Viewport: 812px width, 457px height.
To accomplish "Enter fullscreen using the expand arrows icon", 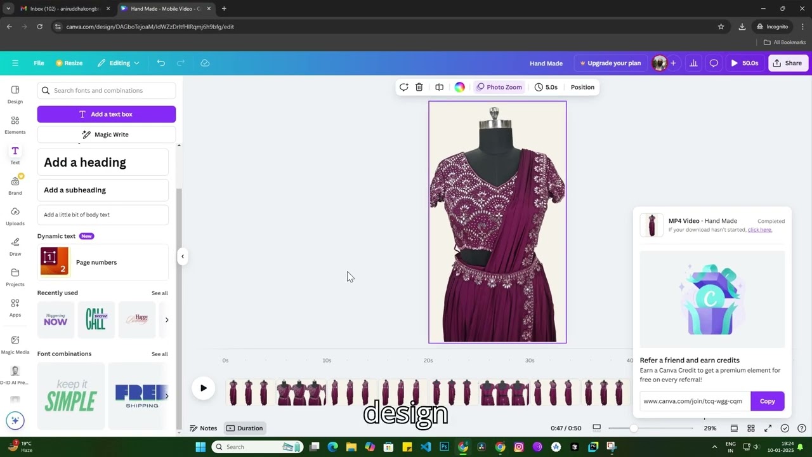I will (x=768, y=428).
